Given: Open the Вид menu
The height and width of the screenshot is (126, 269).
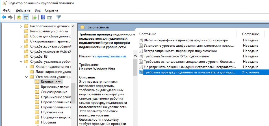Looking at the screenshot, I should (x=38, y=10).
